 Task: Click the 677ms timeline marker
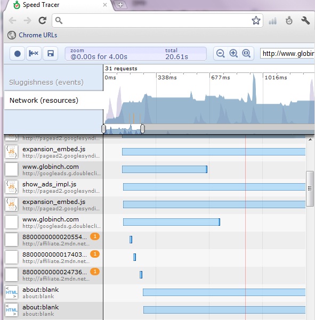(x=221, y=78)
